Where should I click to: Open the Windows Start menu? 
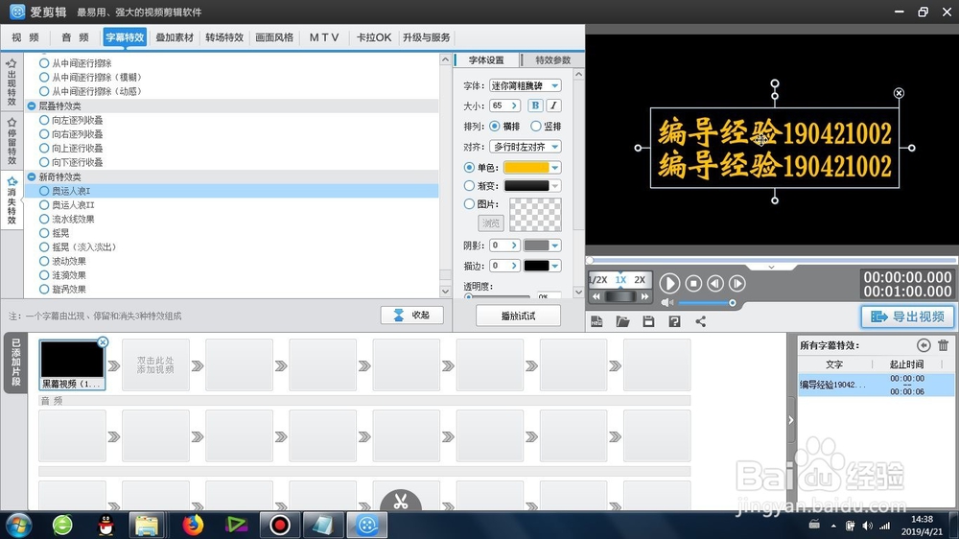pos(18,526)
